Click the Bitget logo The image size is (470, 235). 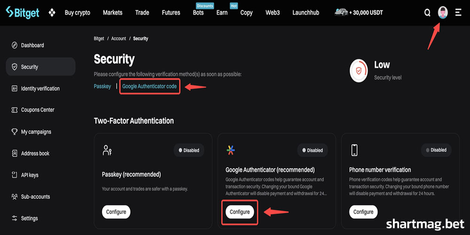[23, 12]
